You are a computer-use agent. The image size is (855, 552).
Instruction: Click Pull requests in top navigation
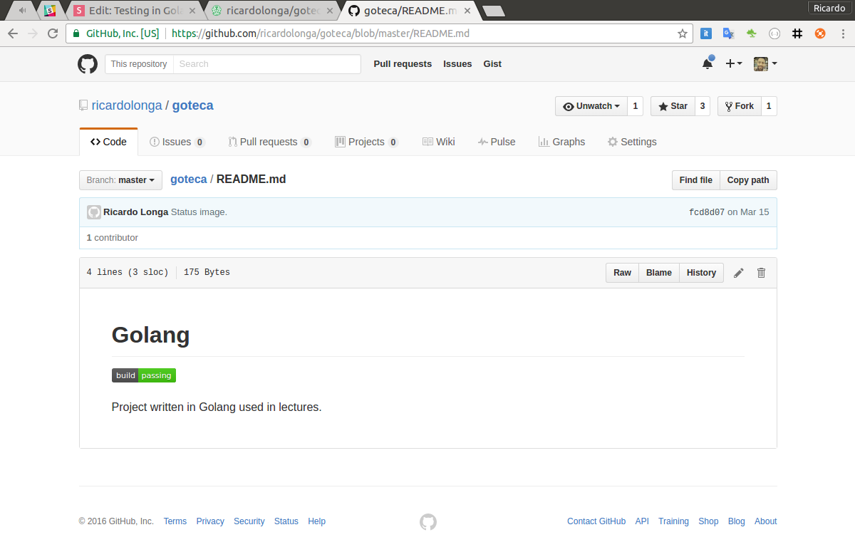point(403,64)
